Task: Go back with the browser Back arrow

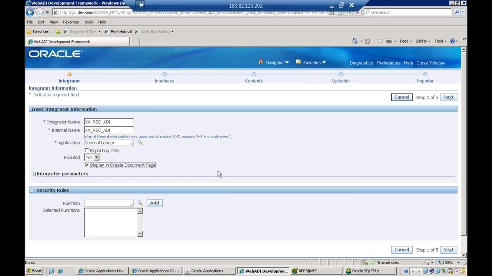Action: pos(30,12)
